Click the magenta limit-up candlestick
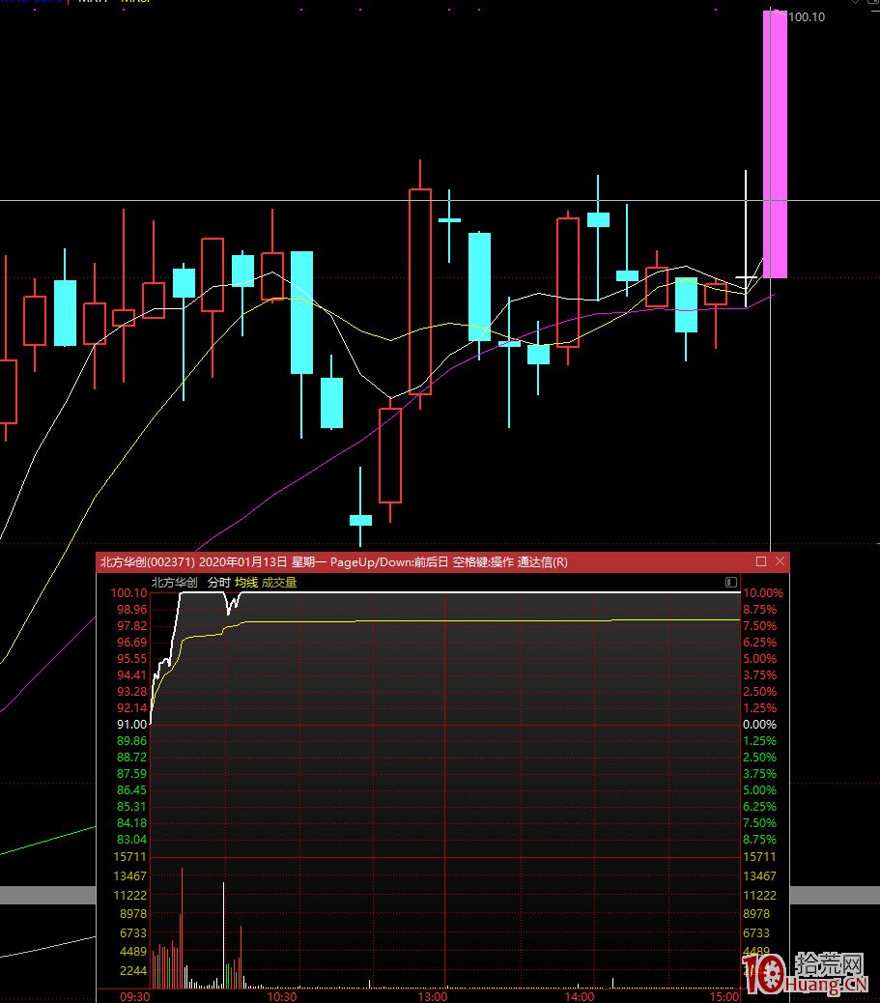The width and height of the screenshot is (880, 1003). (x=775, y=144)
